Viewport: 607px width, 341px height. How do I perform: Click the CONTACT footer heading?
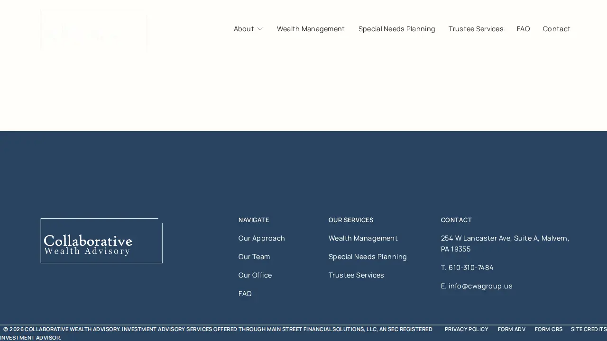(456, 220)
